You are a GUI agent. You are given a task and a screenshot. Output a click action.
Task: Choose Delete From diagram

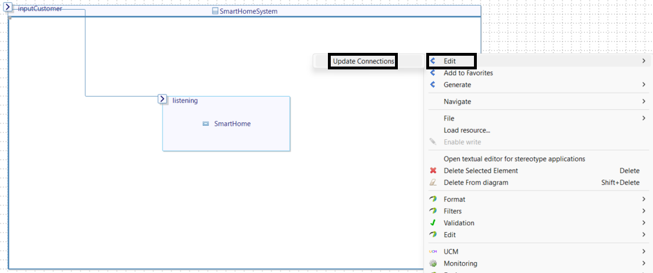click(x=538, y=183)
